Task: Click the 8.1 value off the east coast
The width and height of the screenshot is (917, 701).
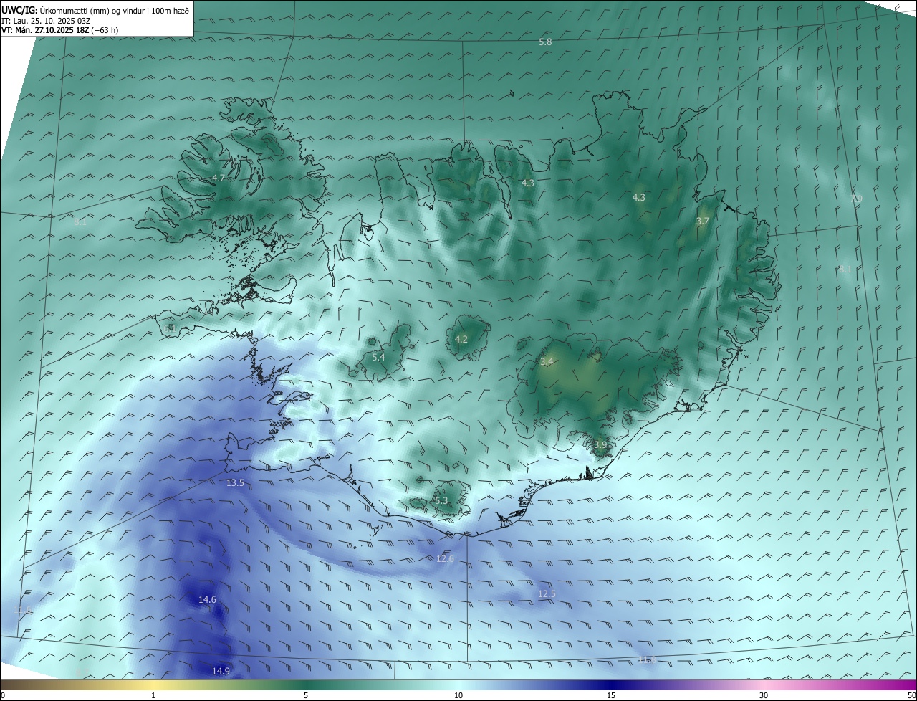Action: pyautogui.click(x=845, y=270)
